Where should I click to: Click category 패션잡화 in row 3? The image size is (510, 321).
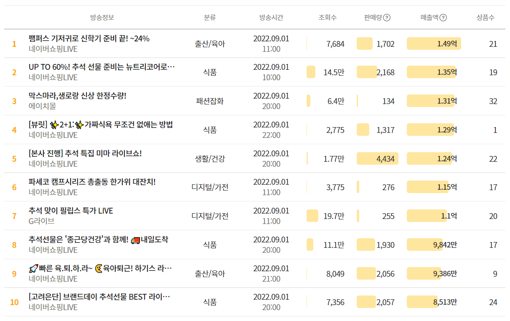[210, 101]
